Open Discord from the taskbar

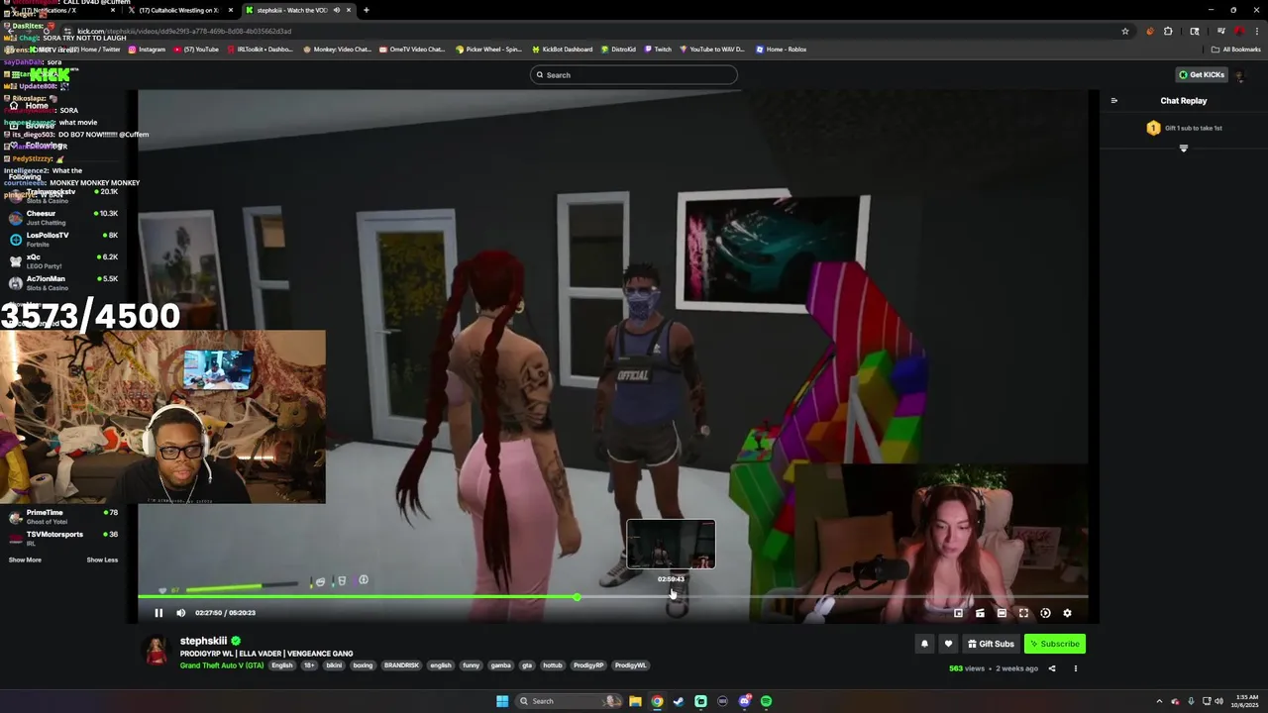tap(744, 701)
